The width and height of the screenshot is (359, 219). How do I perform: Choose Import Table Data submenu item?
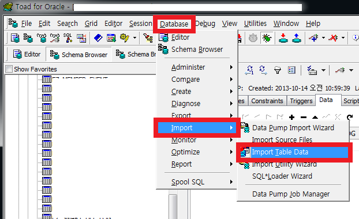coord(294,152)
